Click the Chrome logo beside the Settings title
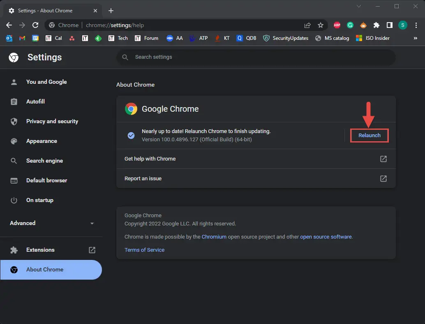 pos(14,57)
